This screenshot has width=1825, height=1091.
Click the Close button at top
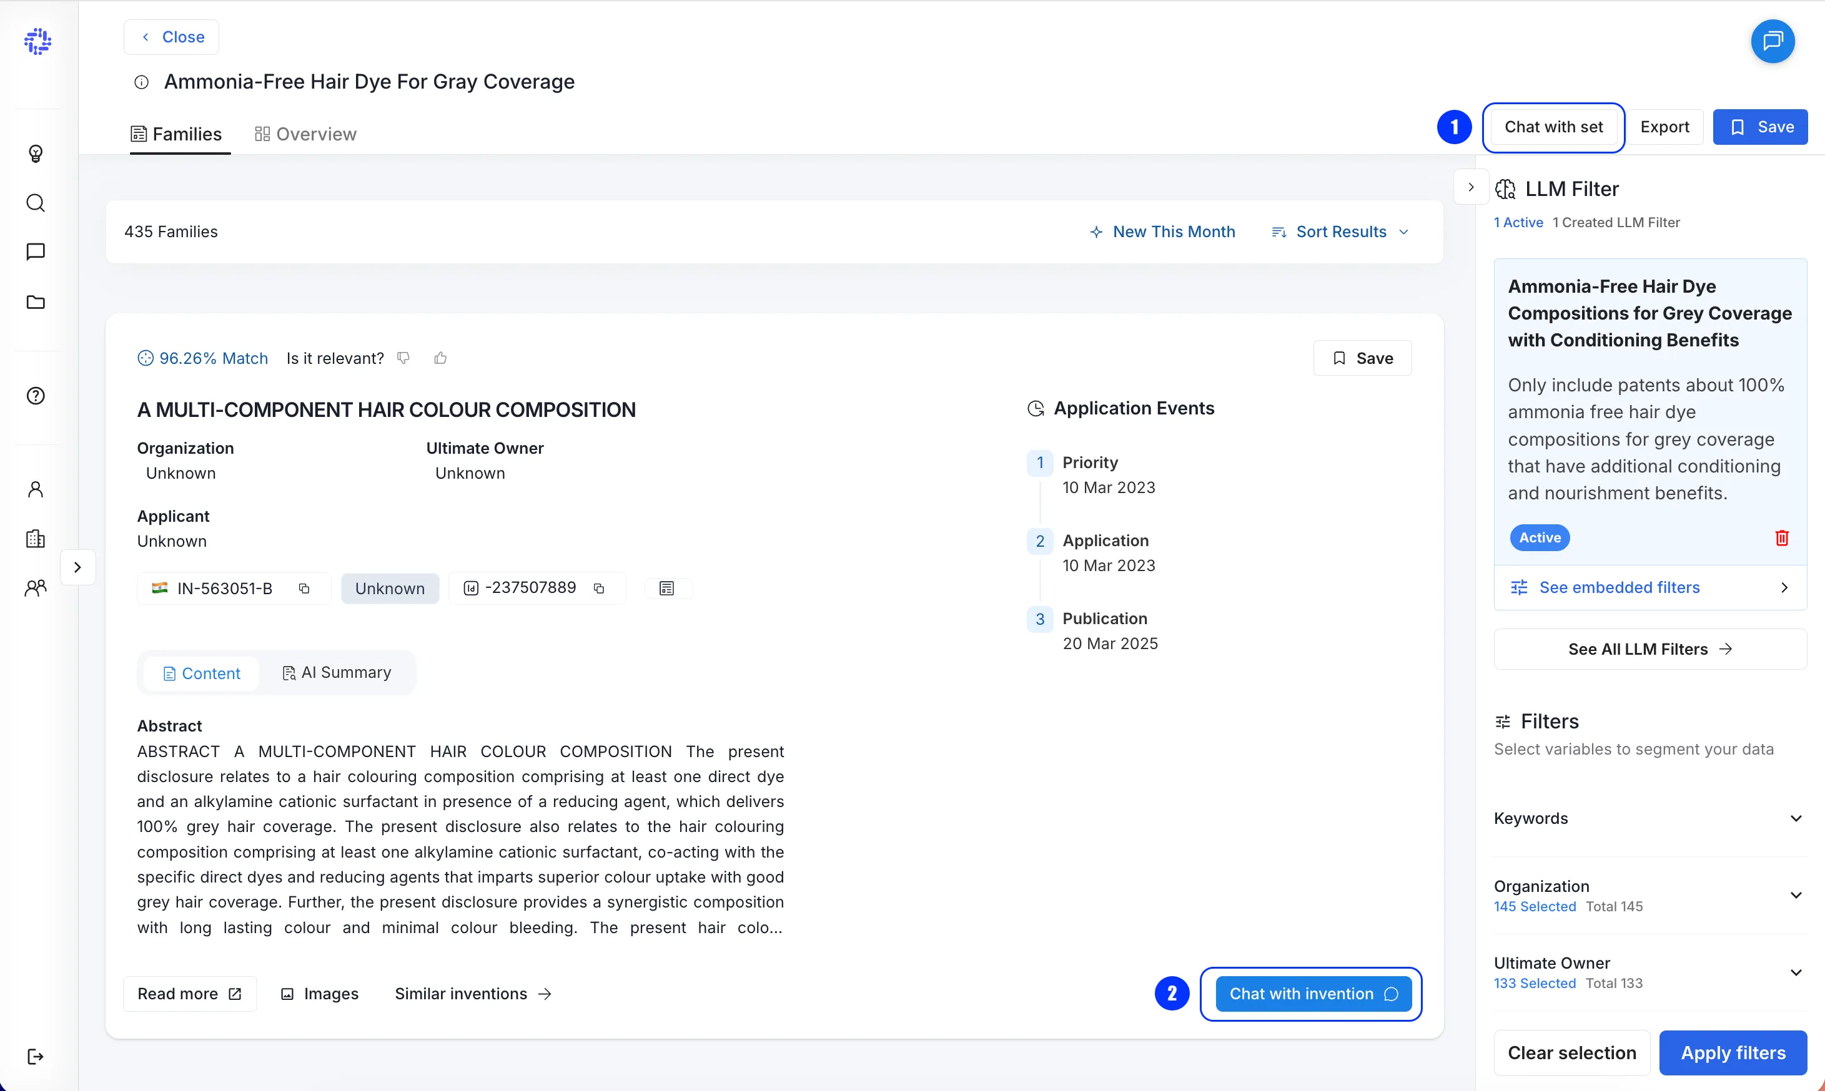tap(171, 37)
